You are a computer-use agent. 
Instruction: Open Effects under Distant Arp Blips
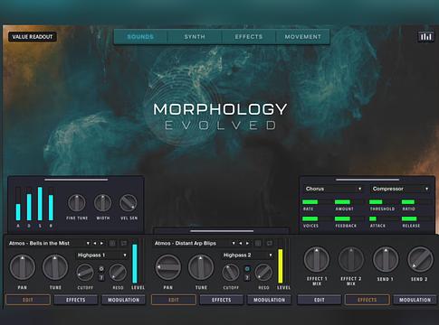(x=222, y=300)
